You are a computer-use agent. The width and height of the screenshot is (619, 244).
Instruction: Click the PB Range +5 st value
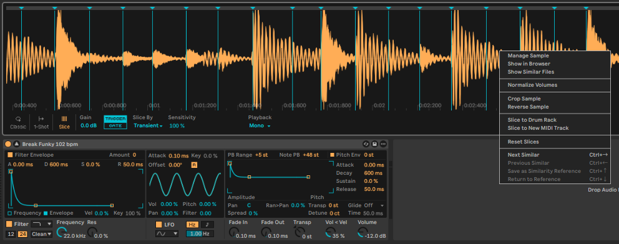coord(261,155)
